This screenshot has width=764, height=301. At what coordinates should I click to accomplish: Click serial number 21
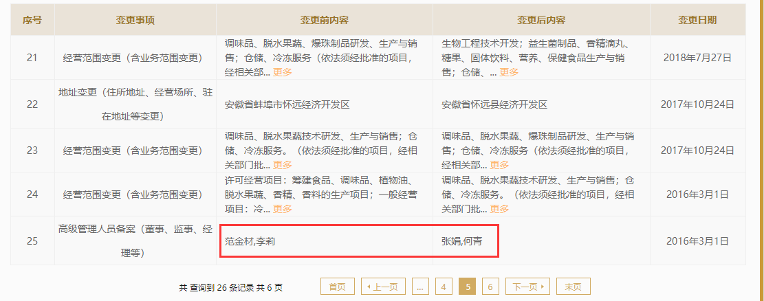[32, 58]
